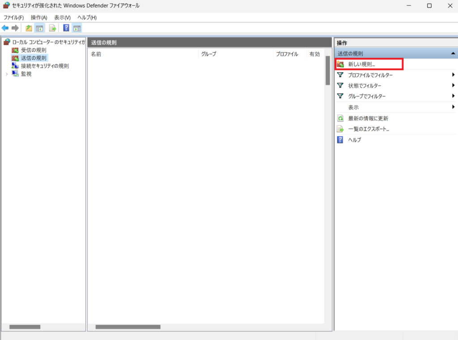Open the グループでフィルター submenu

click(x=396, y=96)
